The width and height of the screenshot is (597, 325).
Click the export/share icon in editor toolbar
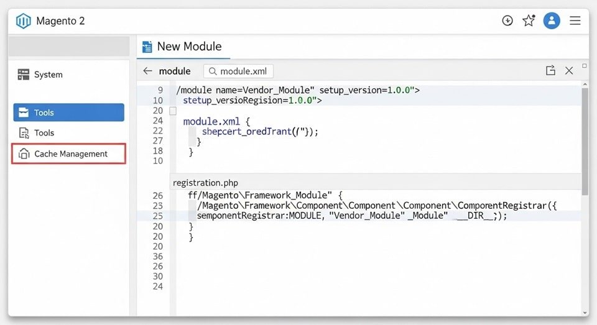550,70
